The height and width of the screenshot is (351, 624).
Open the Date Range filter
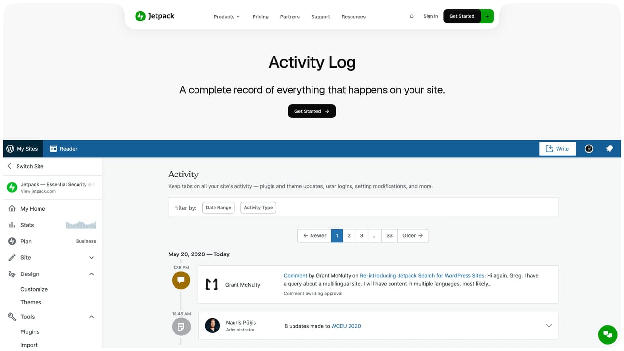(218, 208)
